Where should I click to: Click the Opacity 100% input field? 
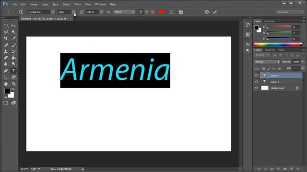point(296,62)
